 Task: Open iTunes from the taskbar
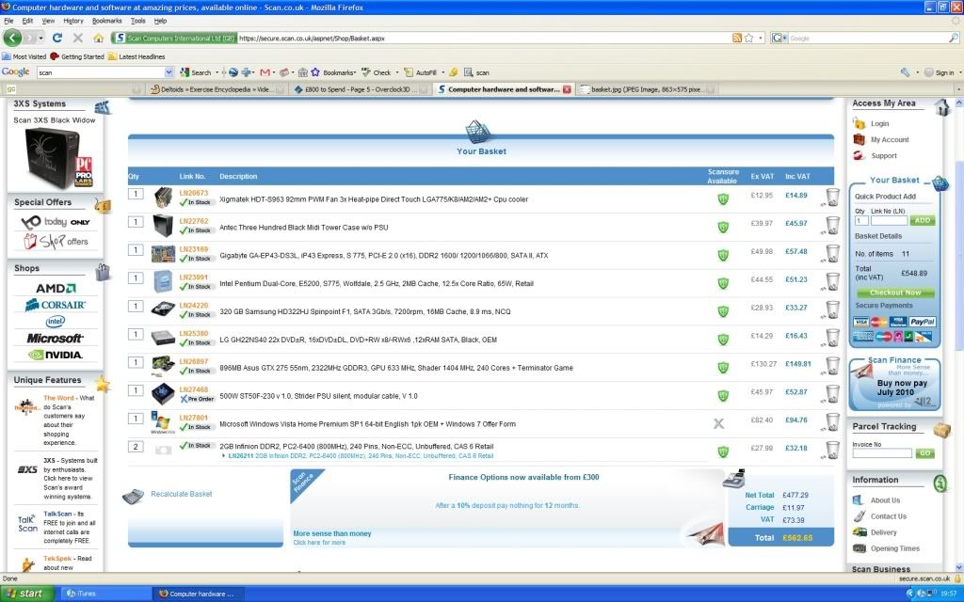click(104, 594)
